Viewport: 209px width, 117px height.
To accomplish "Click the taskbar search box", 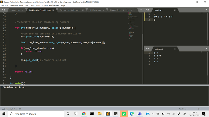I will point(36,114).
